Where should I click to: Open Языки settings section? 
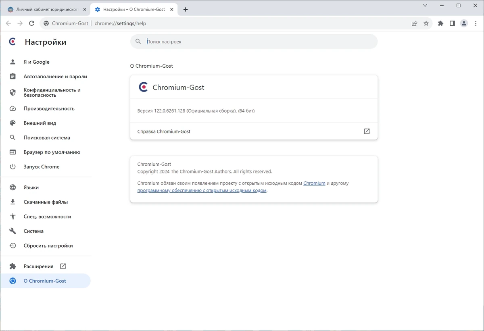tap(46, 187)
